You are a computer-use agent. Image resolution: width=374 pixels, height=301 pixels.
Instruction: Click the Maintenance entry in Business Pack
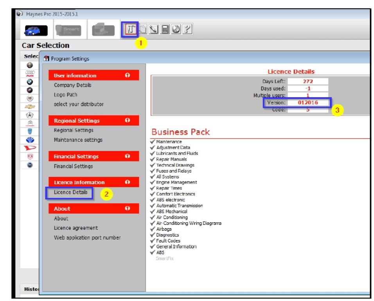[x=169, y=142]
